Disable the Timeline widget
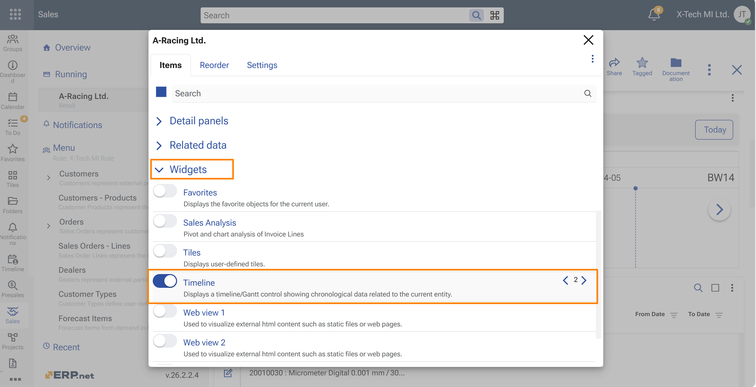This screenshot has width=756, height=387. tap(165, 281)
